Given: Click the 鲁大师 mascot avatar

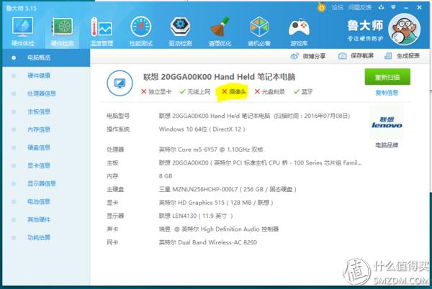Looking at the screenshot, I should click(404, 29).
